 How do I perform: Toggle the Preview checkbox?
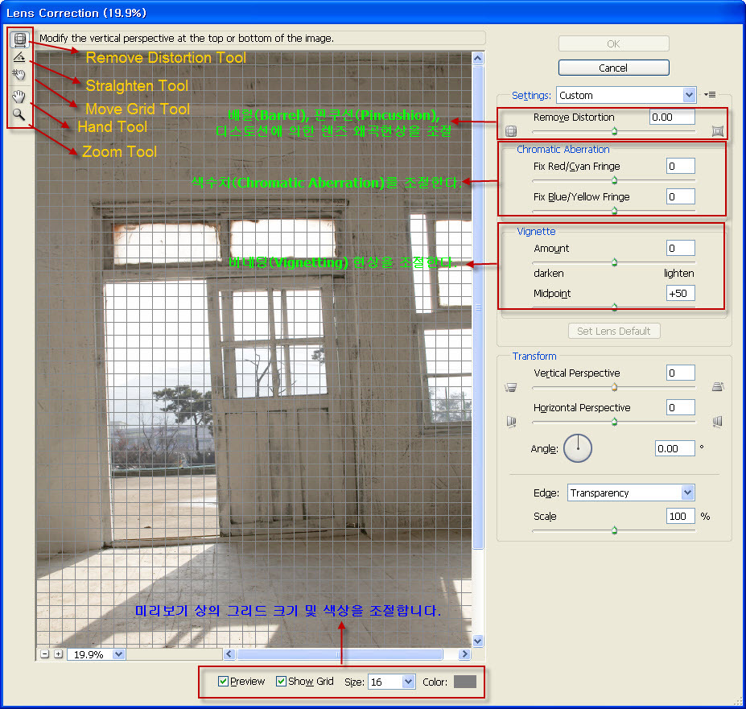pos(223,682)
